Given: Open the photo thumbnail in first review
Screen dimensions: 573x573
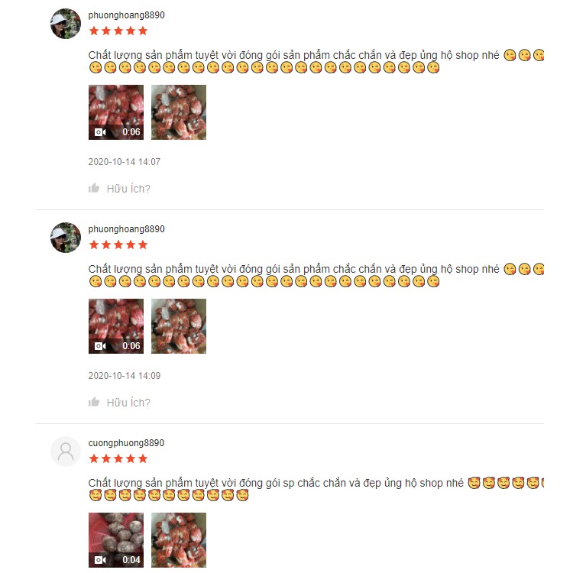Looking at the screenshot, I should click(179, 112).
